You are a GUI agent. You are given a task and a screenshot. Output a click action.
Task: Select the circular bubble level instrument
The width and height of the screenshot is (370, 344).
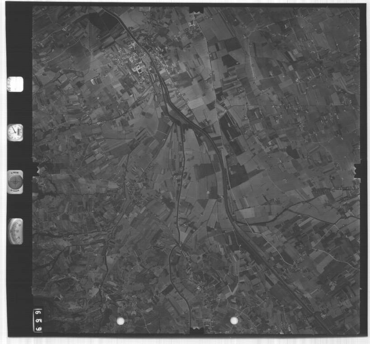(x=15, y=181)
